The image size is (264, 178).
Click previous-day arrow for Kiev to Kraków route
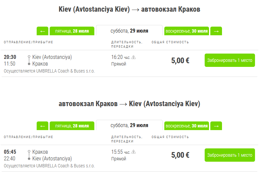[42, 31]
